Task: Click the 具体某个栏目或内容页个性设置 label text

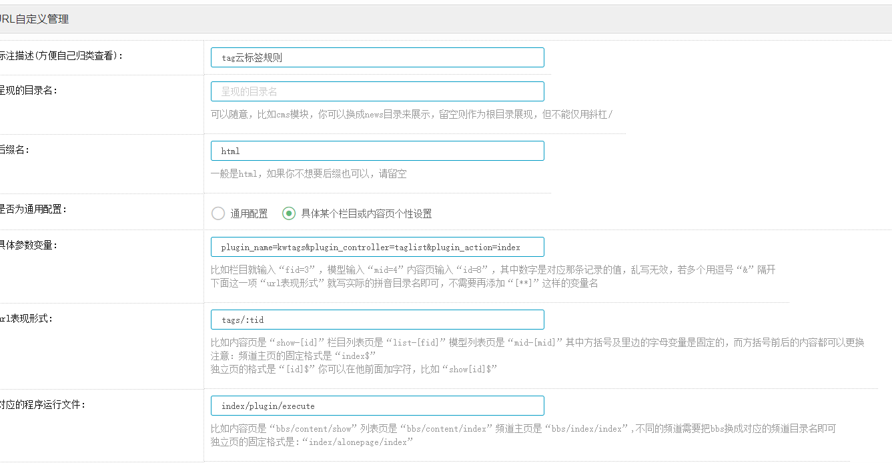Action: tap(366, 214)
